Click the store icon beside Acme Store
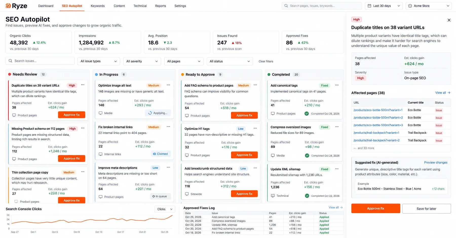The image size is (456, 238). tap(410, 6)
